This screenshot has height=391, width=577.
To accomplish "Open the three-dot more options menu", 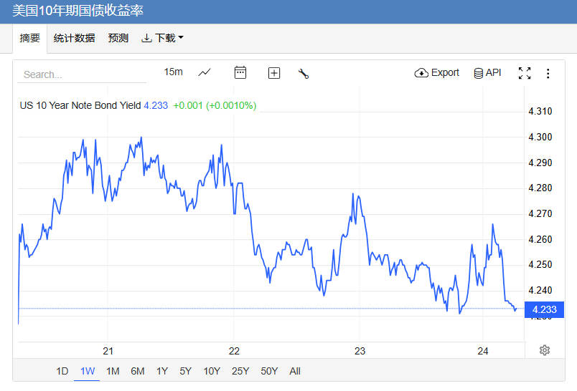I will (x=548, y=73).
